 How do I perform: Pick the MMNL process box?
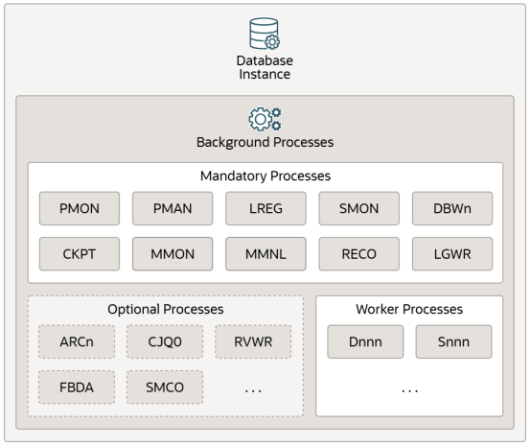(265, 254)
